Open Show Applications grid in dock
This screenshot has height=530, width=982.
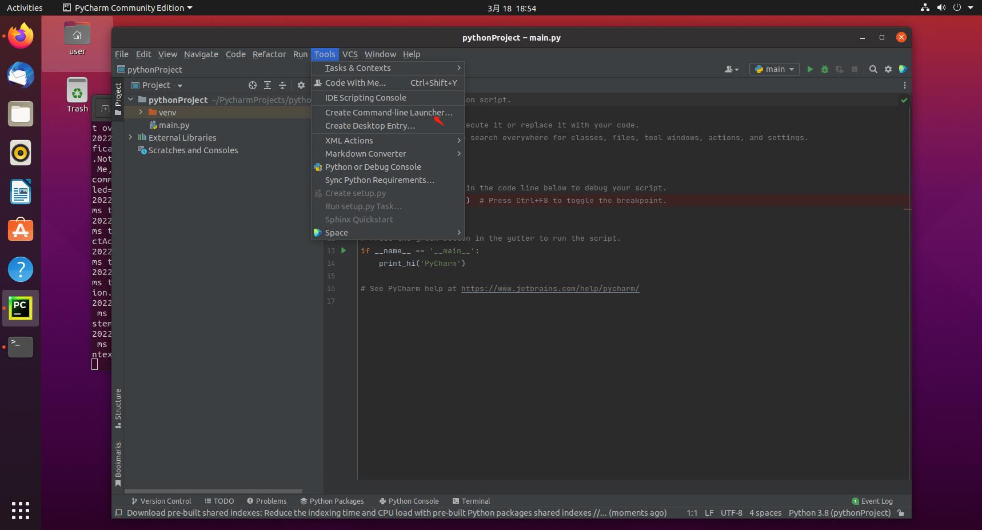[21, 511]
